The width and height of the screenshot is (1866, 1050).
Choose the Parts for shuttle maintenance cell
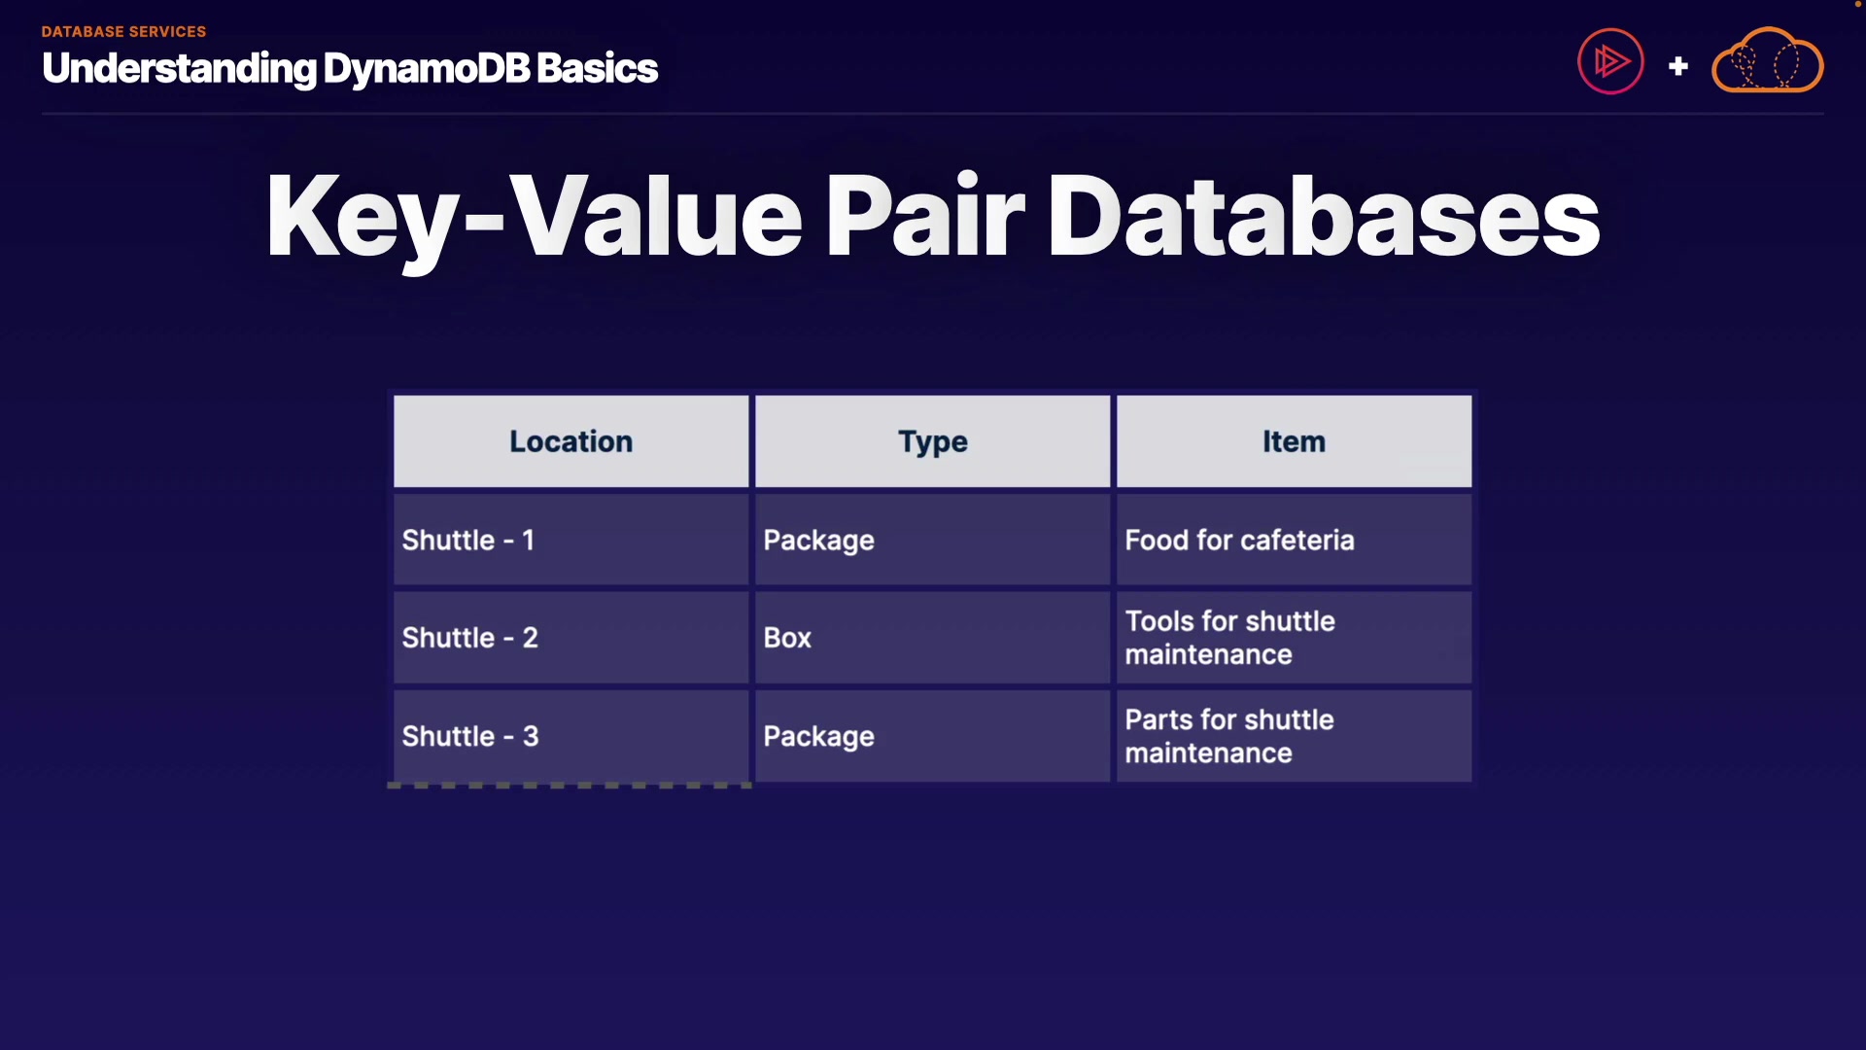coord(1294,736)
